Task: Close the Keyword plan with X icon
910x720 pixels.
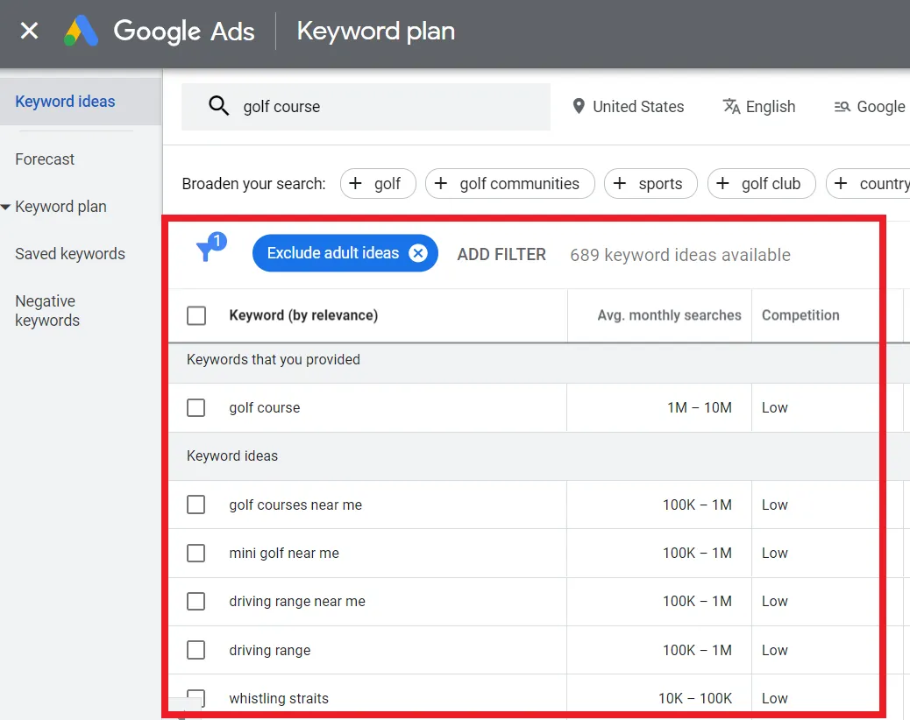Action: pyautogui.click(x=29, y=32)
